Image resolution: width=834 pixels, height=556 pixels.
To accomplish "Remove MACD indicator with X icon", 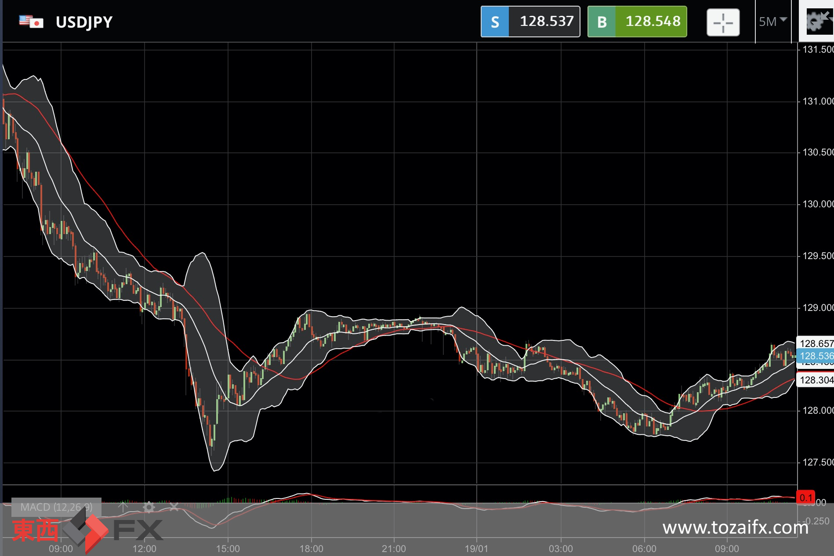I will pos(174,507).
